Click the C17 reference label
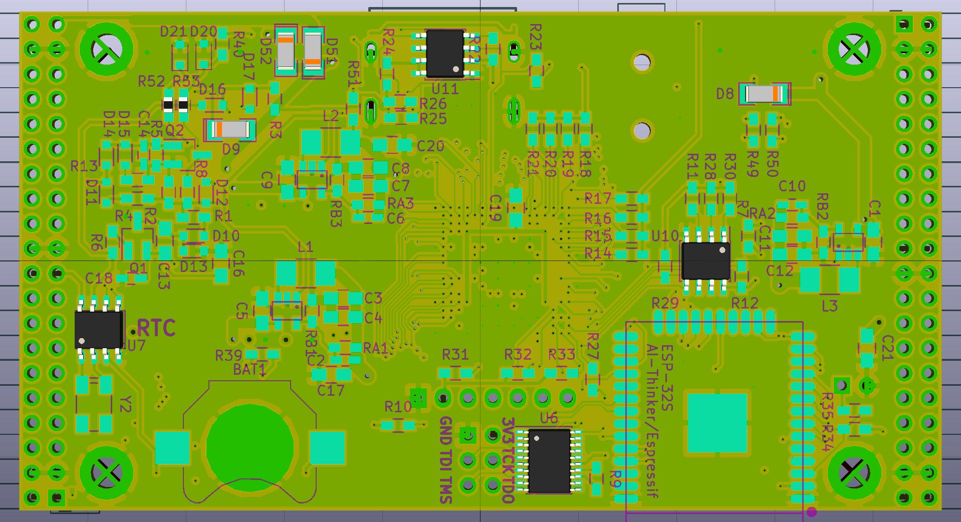Image resolution: width=961 pixels, height=522 pixels. tap(331, 390)
